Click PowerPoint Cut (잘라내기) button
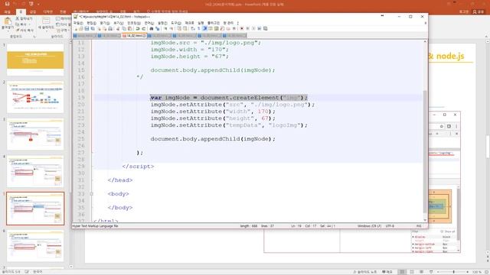Screen dimensions: 490x275 click(x=24, y=18)
